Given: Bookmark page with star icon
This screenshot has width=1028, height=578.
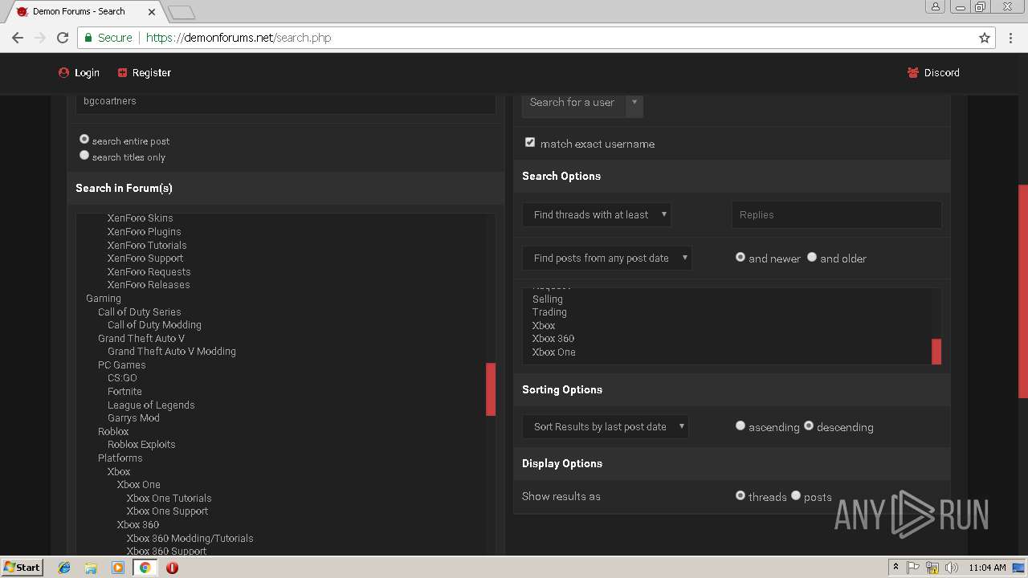Looking at the screenshot, I should (x=985, y=38).
